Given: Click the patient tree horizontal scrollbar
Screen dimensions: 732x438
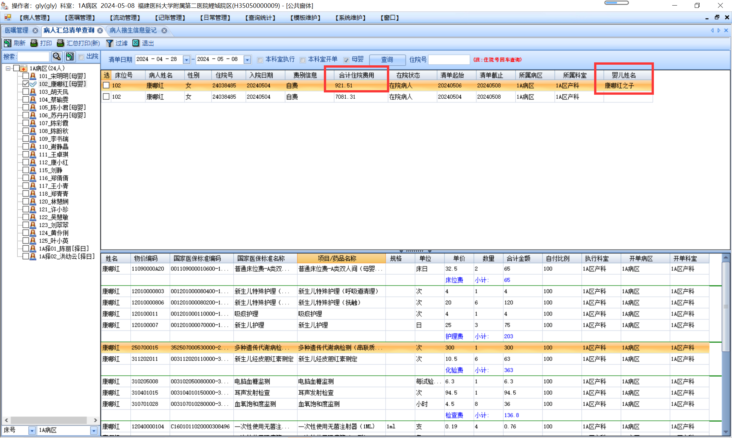Looking at the screenshot, I should click(x=49, y=420).
